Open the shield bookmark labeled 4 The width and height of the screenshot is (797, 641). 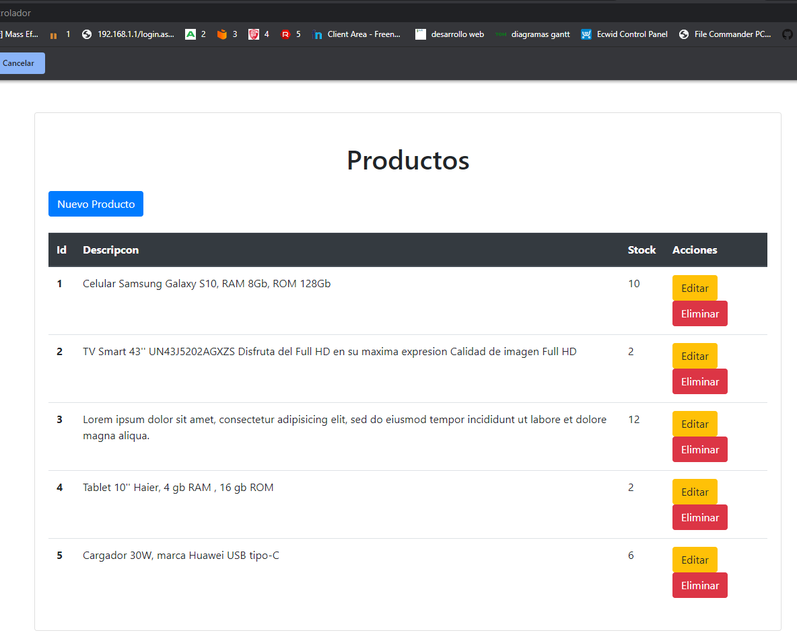tap(258, 34)
